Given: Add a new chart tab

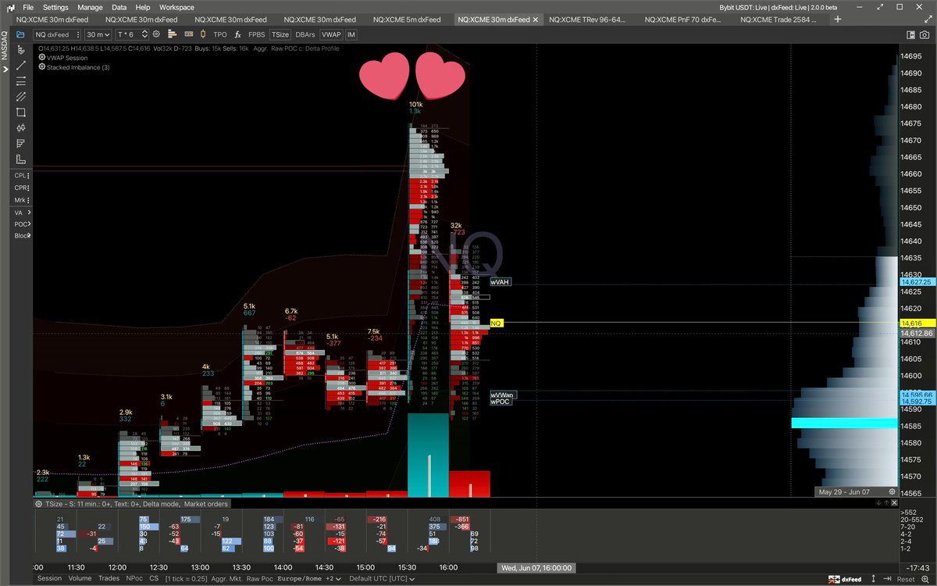Looking at the screenshot, I should 838,19.
